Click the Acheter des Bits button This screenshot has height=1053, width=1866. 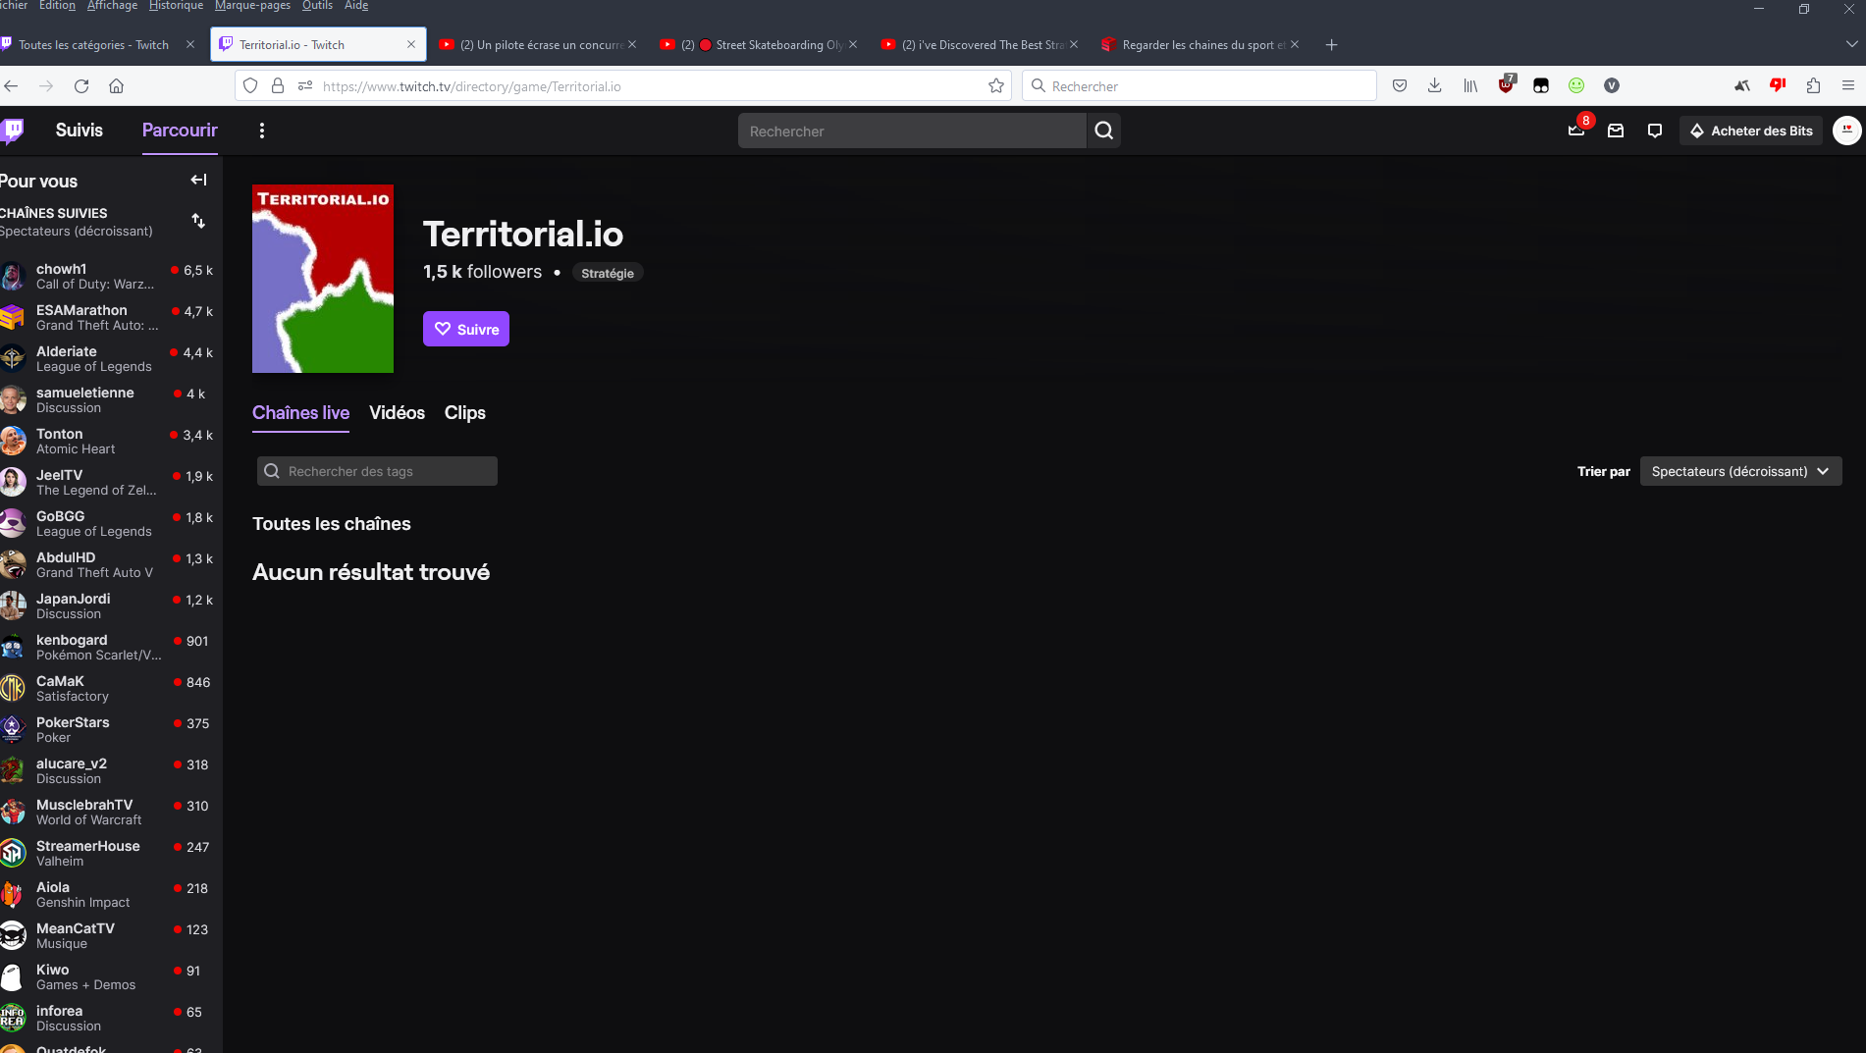[x=1751, y=131]
